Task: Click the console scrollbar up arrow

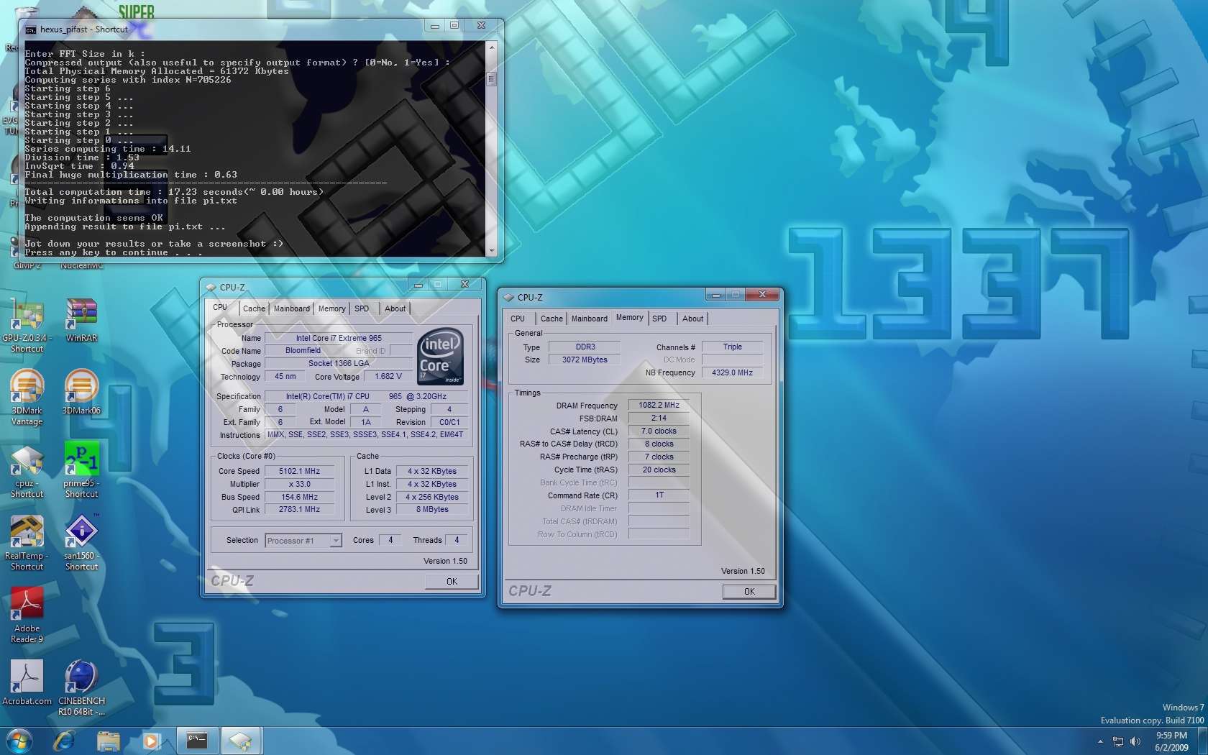Action: click(492, 47)
